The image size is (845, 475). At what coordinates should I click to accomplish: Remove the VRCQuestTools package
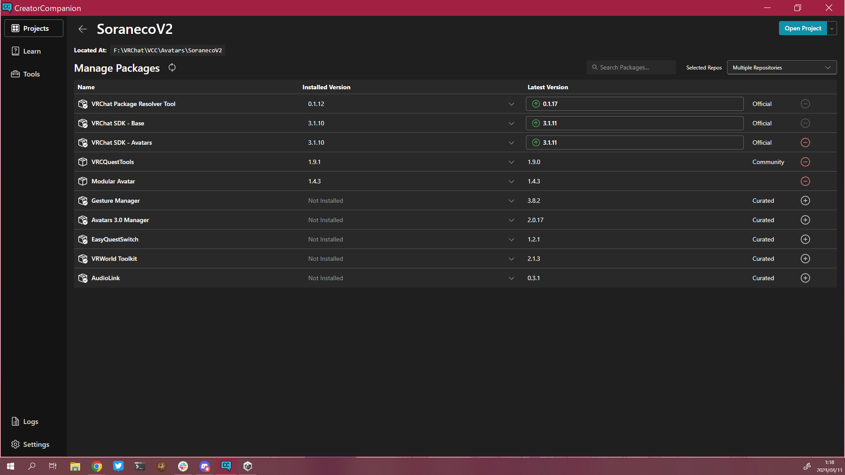pyautogui.click(x=805, y=162)
